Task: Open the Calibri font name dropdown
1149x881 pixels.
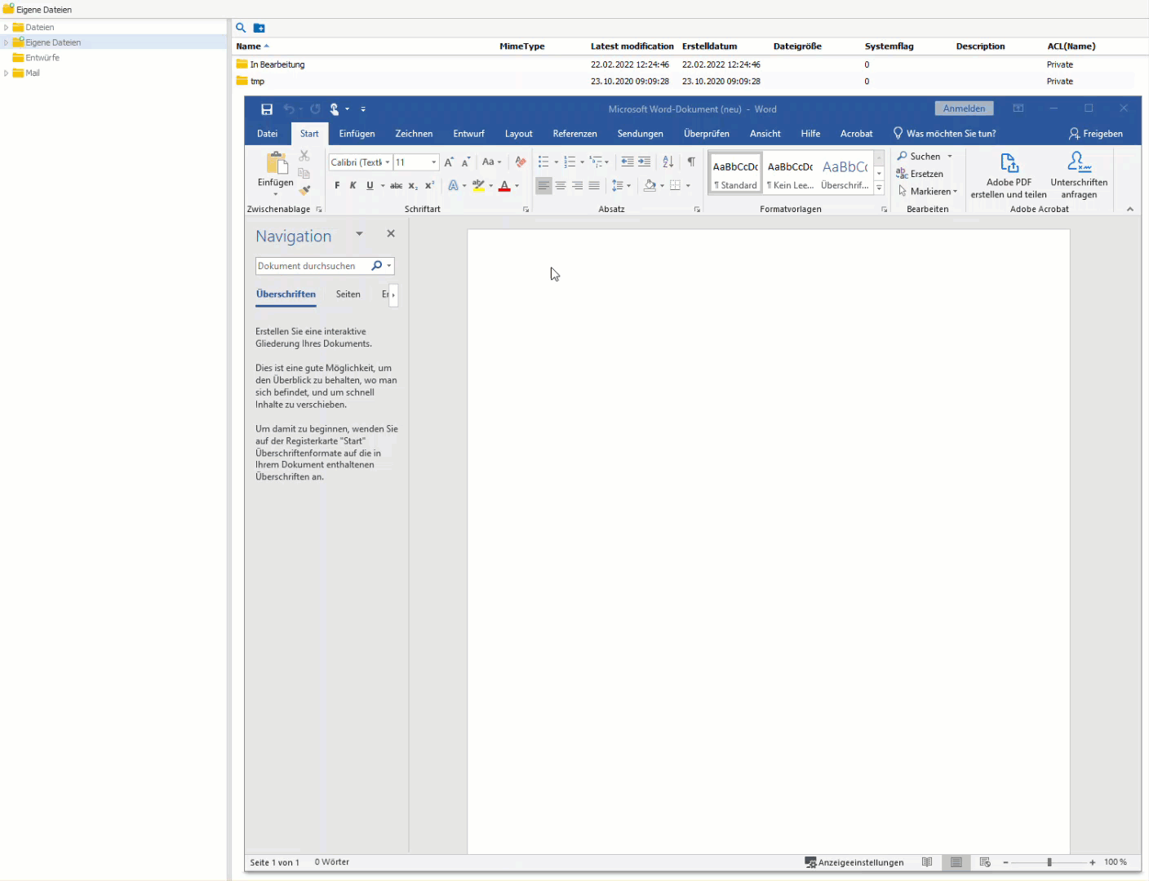Action: tap(388, 162)
